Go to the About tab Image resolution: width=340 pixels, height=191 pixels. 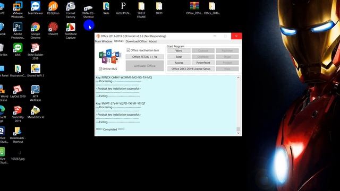(x=152, y=41)
